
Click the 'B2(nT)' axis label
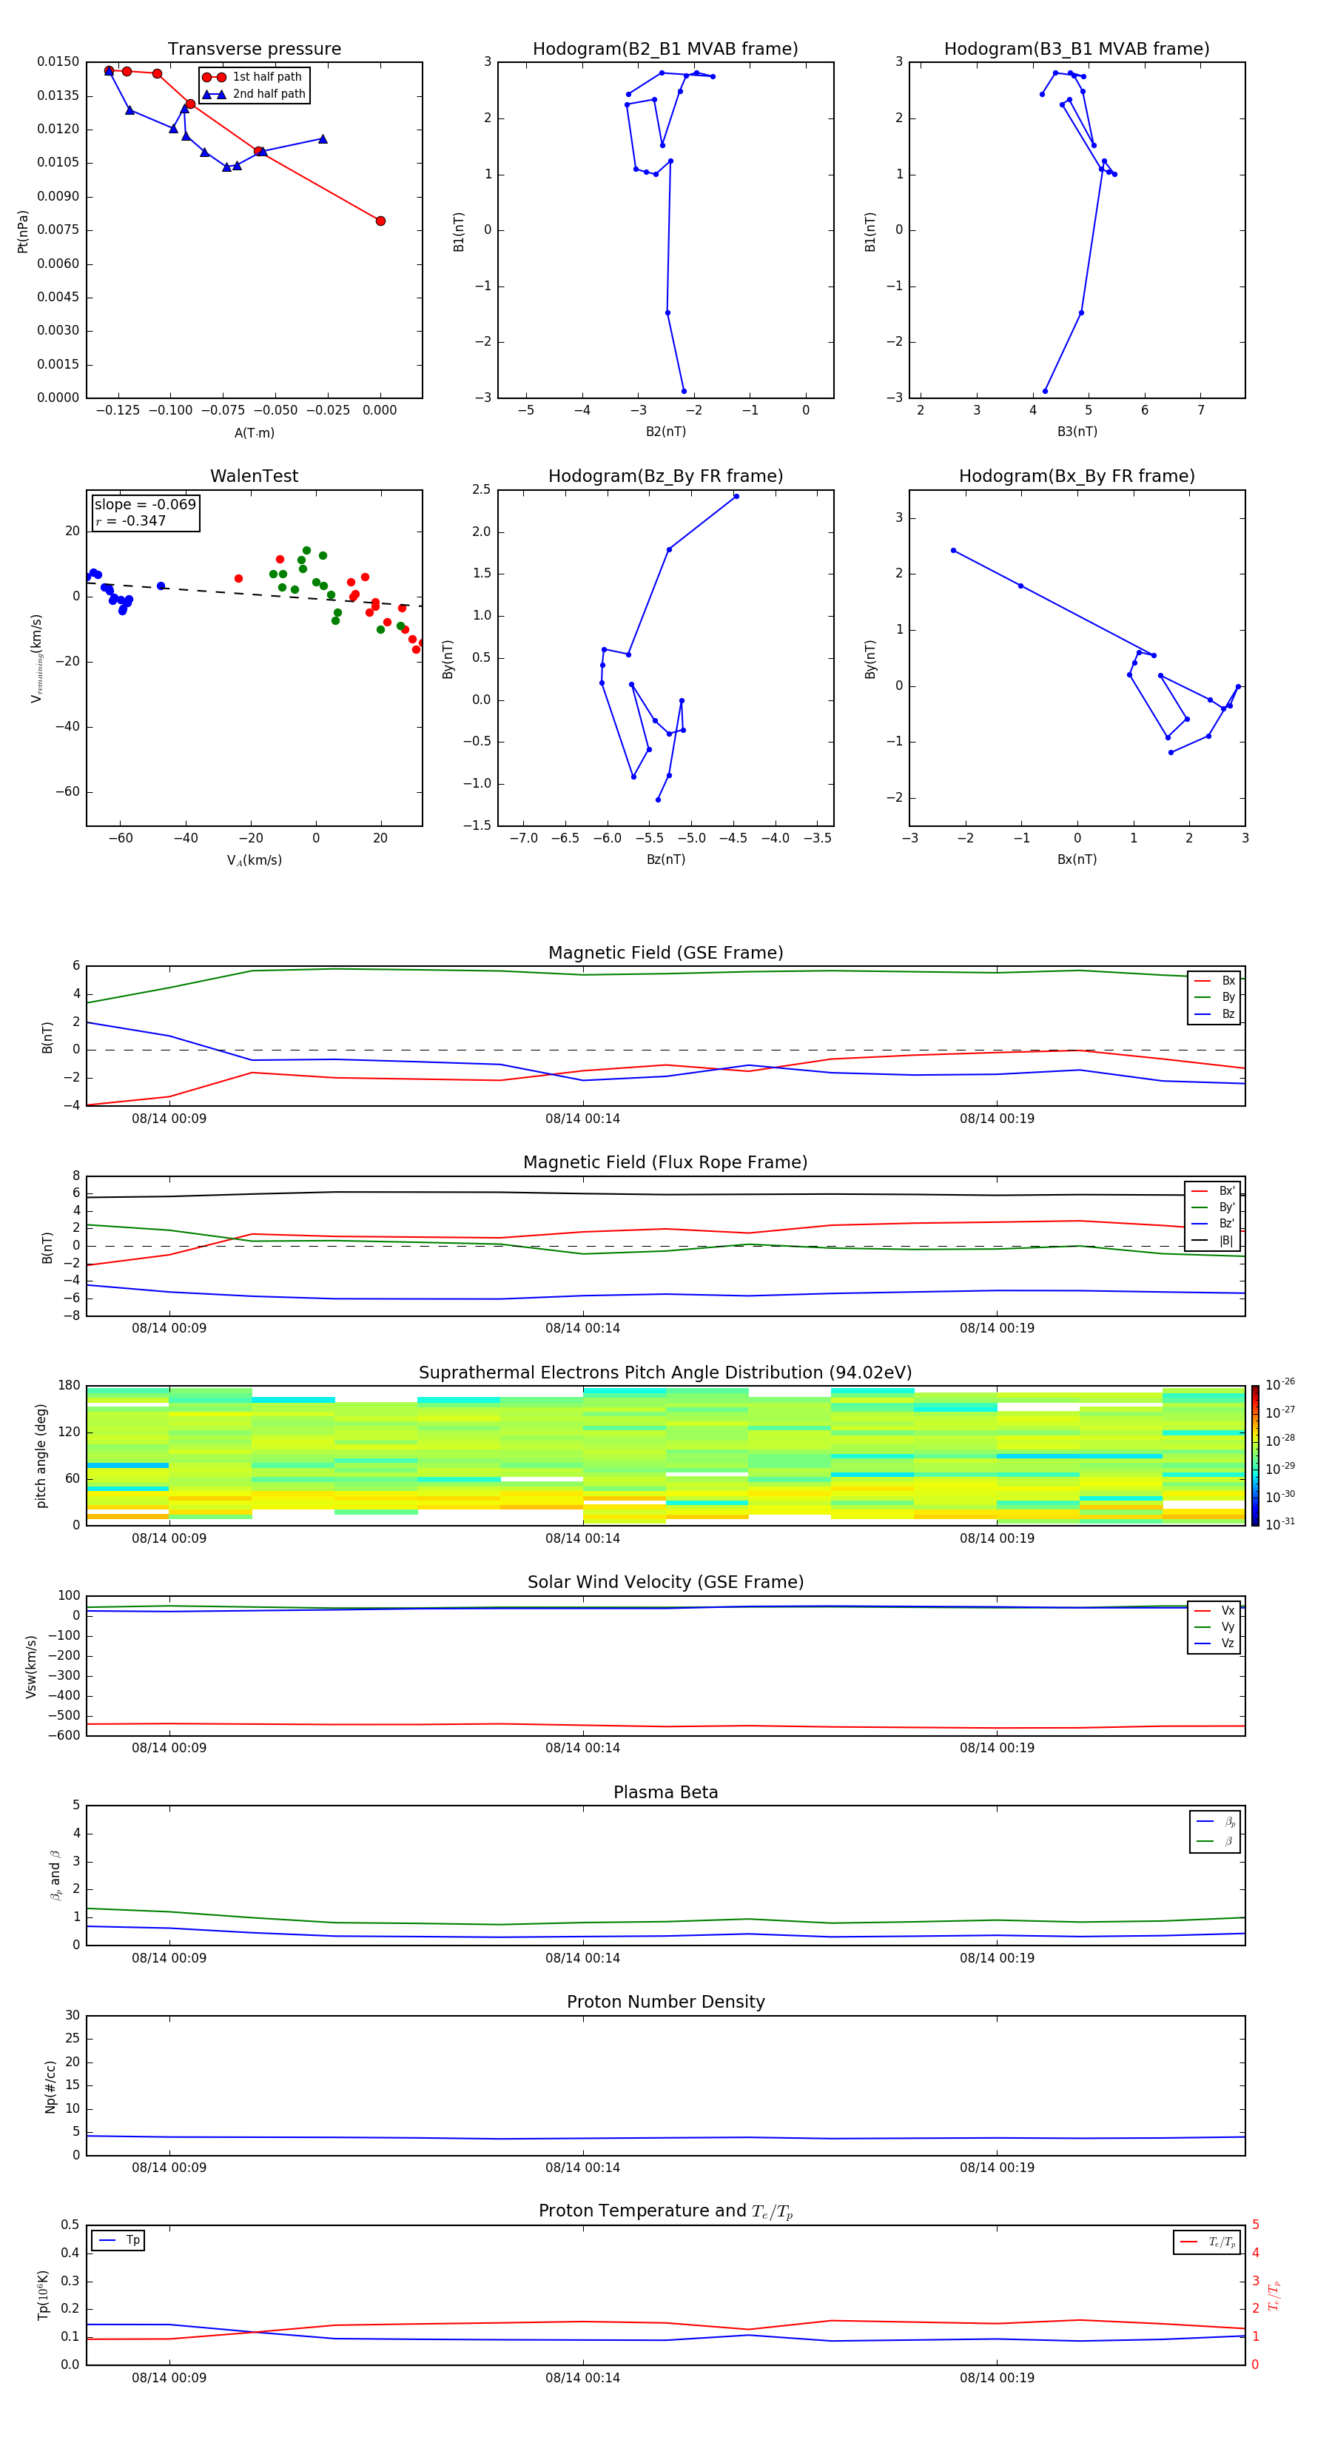click(665, 432)
